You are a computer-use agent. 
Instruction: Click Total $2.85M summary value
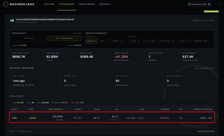click(x=45, y=103)
